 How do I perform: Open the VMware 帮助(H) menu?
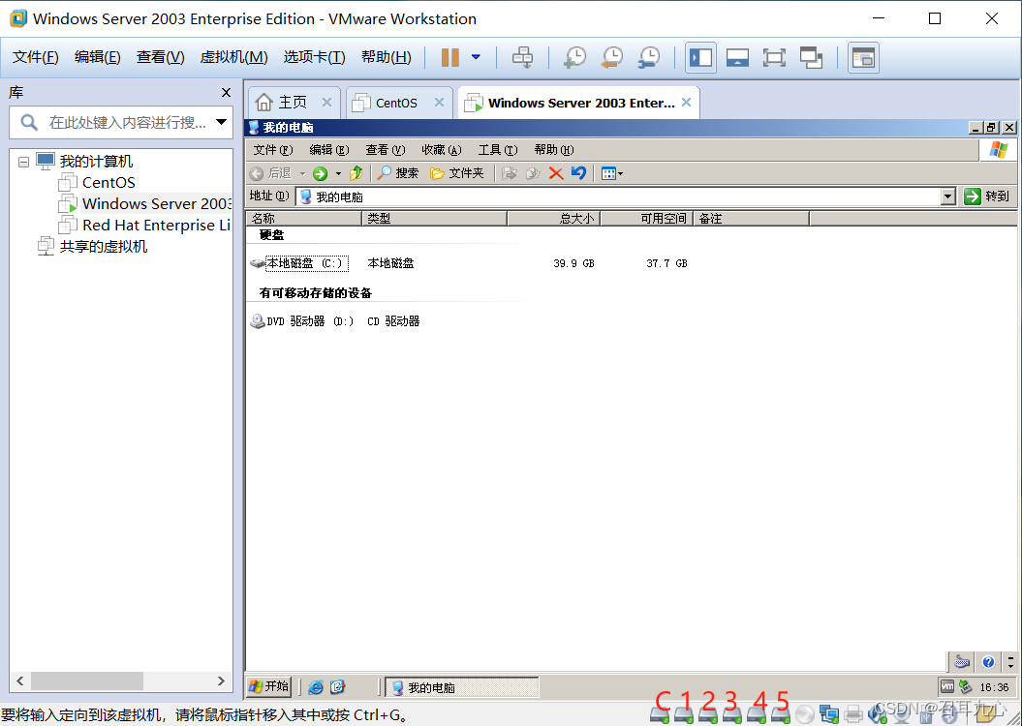coord(386,57)
